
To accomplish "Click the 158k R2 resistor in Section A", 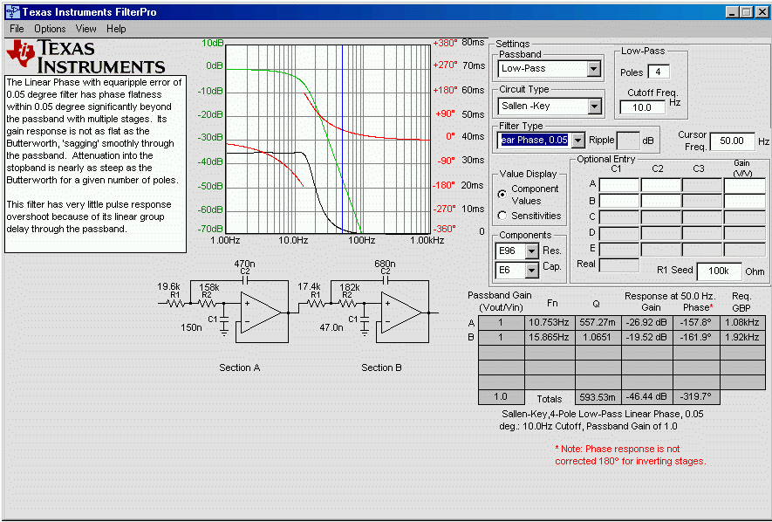I will coord(207,304).
